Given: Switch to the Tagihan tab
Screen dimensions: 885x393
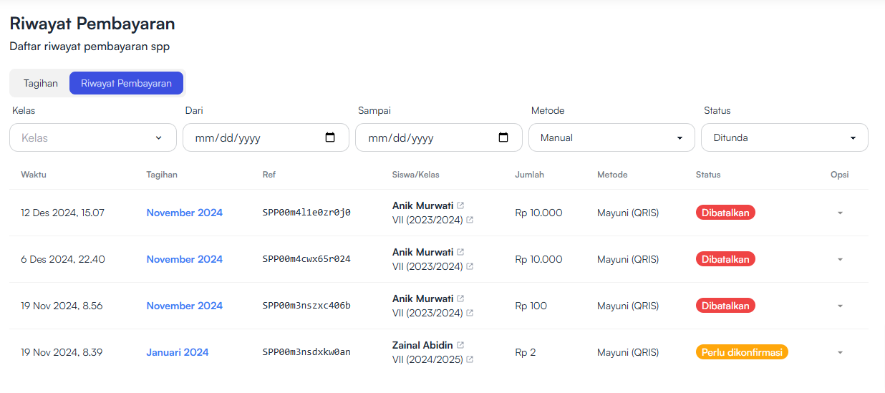Looking at the screenshot, I should click(x=41, y=83).
